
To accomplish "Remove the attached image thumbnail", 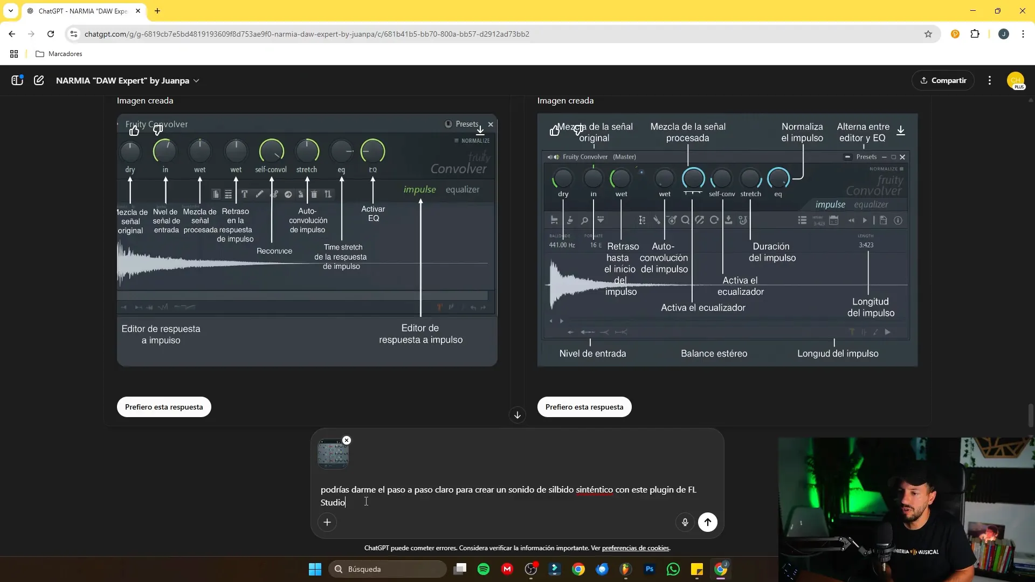I will click(347, 440).
